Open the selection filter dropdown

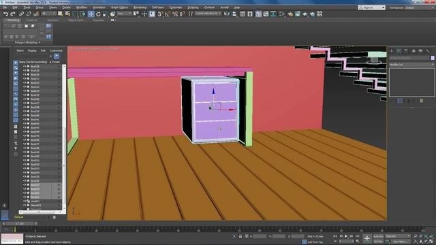click(x=48, y=14)
